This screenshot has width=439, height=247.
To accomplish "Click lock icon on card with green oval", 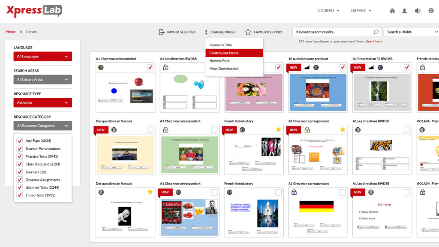I will point(166,67).
